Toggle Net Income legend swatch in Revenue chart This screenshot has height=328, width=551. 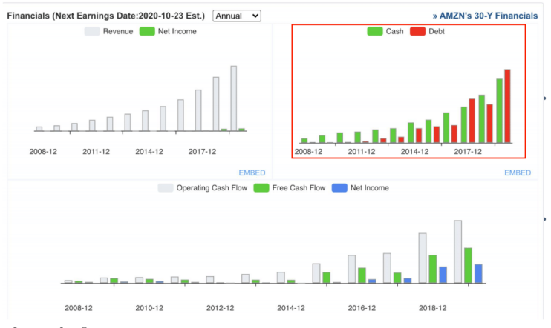147,31
